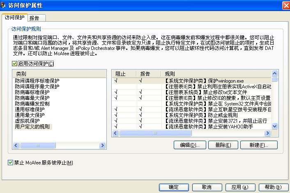This screenshot has height=193, width=290.
Task: Click the McAfee shield icon in title bar
Action: pos(4,5)
